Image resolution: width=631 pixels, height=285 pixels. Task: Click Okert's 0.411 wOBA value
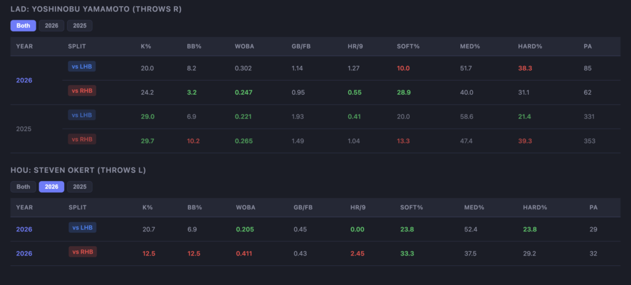tap(244, 254)
